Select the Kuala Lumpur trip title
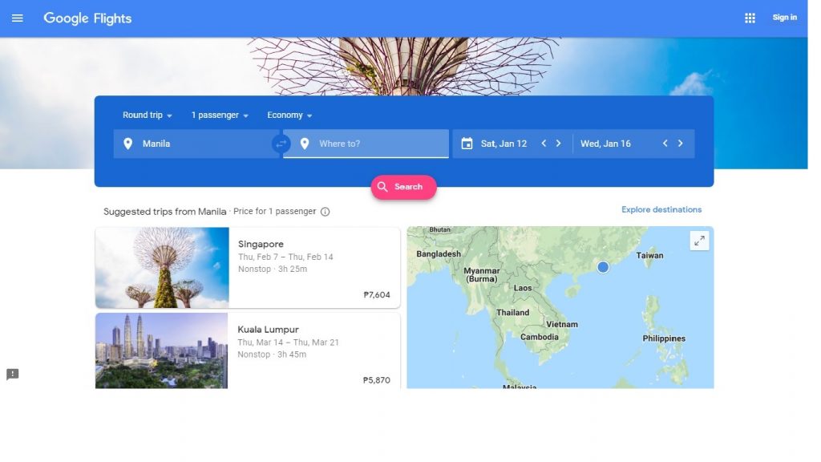This screenshot has width=821, height=462. 268,330
